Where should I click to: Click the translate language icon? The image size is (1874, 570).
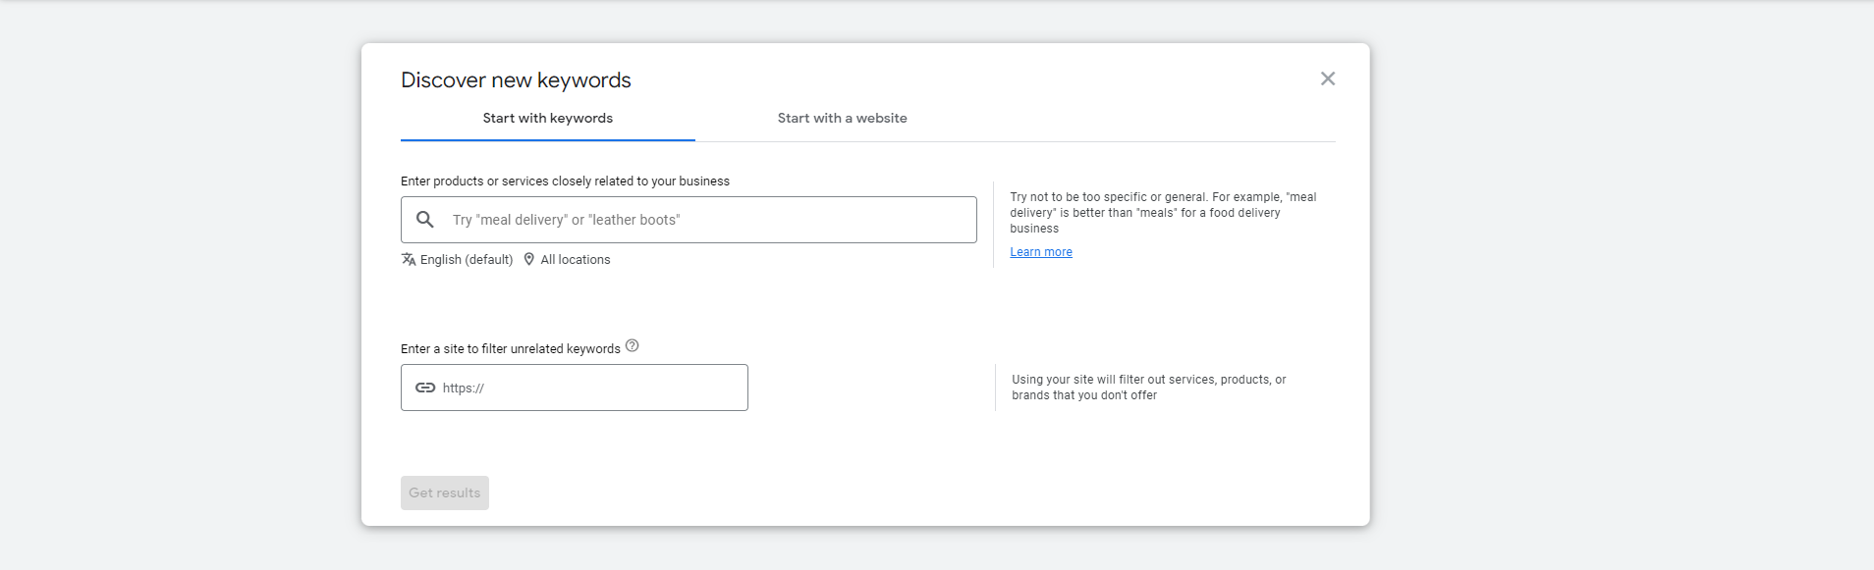(409, 259)
